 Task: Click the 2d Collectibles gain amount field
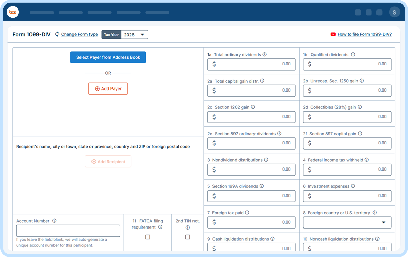click(347, 117)
